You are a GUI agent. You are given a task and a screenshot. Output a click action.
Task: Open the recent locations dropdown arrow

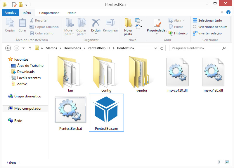[x=23, y=48]
